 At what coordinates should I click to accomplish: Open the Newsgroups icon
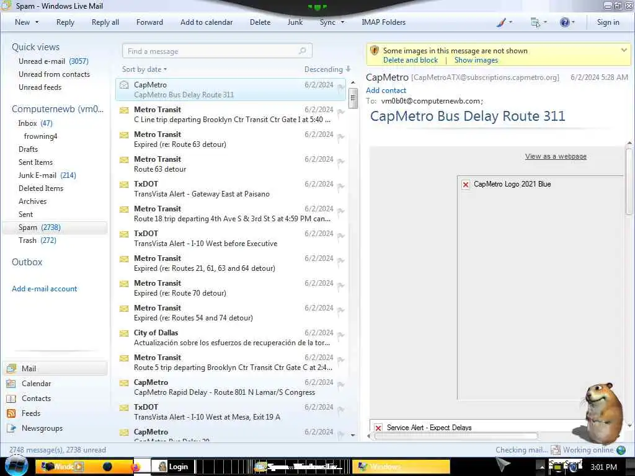(x=11, y=428)
